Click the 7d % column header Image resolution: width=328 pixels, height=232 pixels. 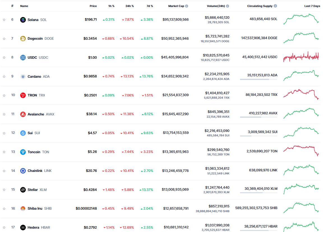pos(149,6)
